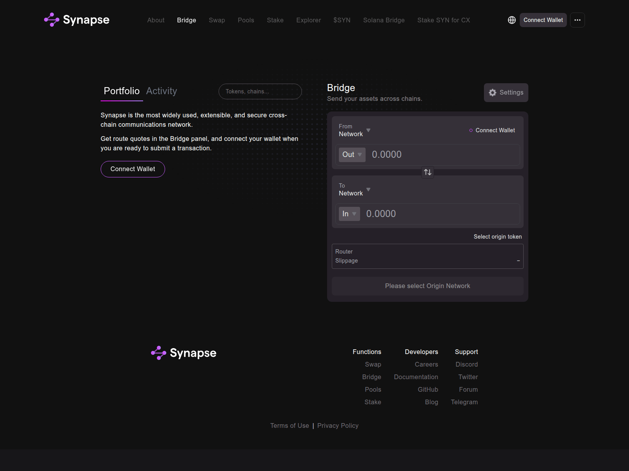
Task: Open footer Blog link
Action: pos(431,402)
